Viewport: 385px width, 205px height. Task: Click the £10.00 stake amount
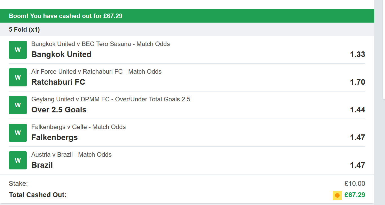[x=355, y=184]
